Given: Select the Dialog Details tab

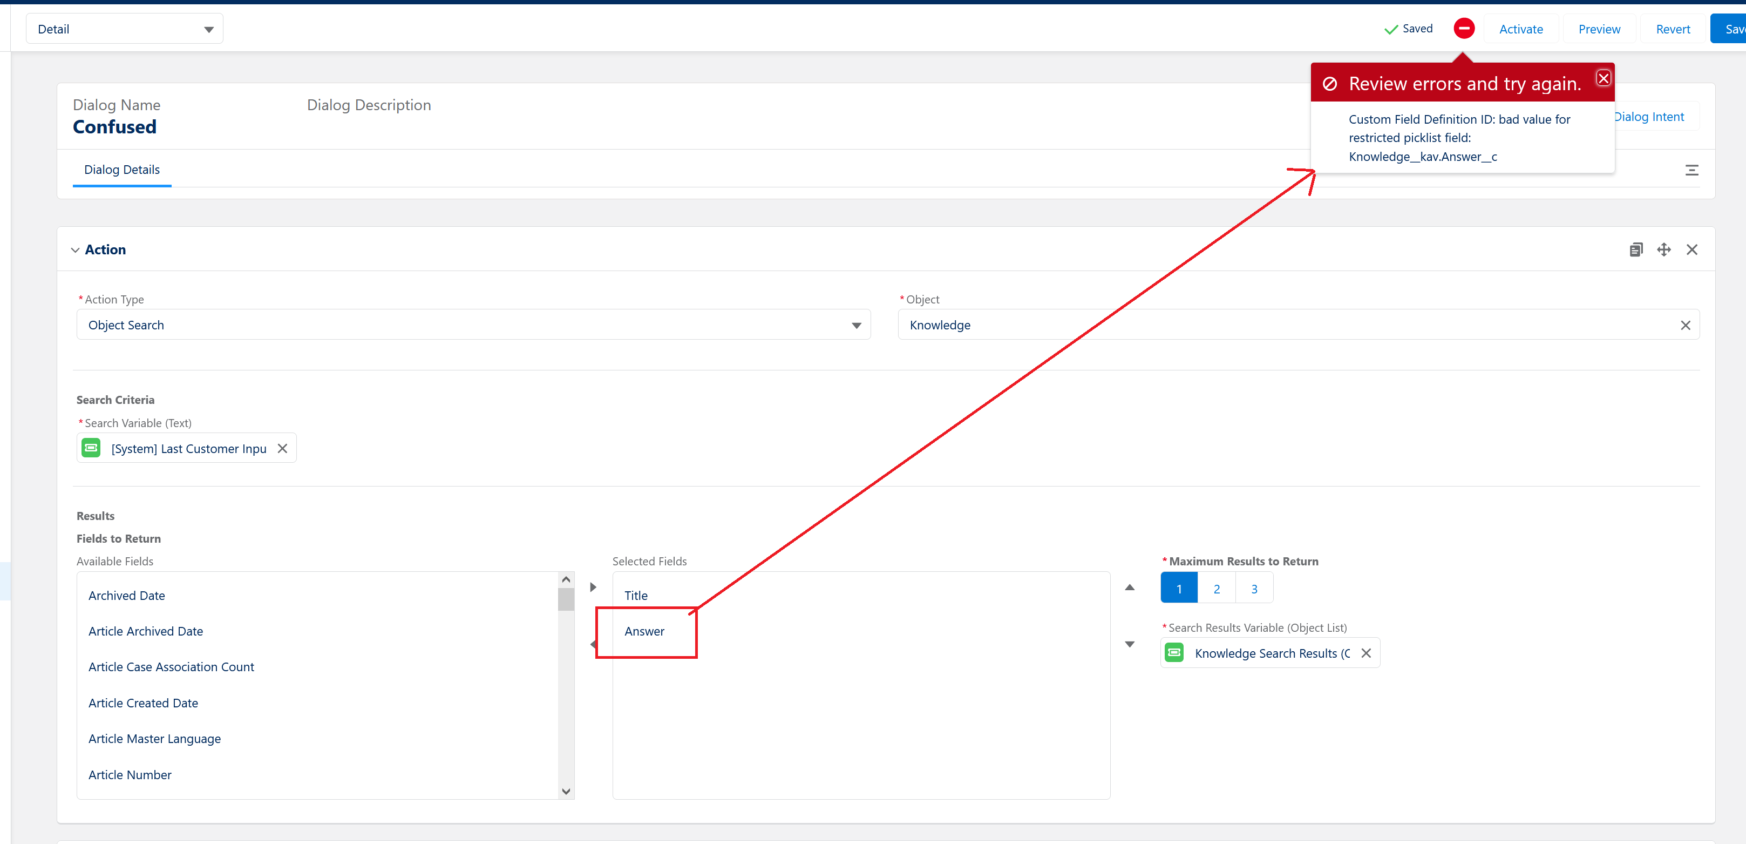Looking at the screenshot, I should tap(122, 170).
